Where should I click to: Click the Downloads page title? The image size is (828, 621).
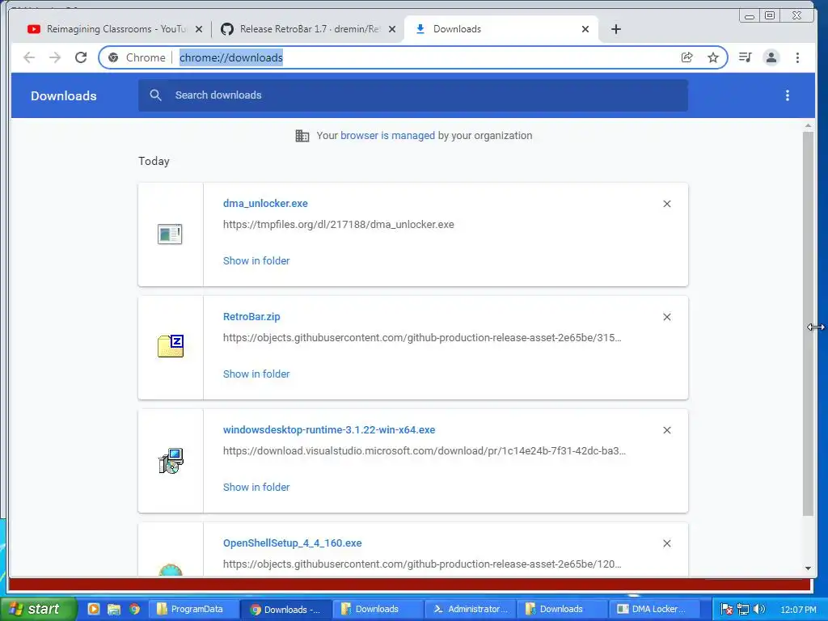click(63, 95)
